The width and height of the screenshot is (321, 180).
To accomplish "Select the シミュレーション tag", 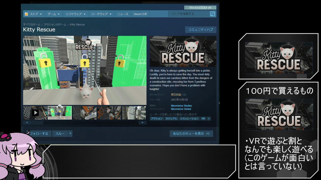I will point(189,119).
